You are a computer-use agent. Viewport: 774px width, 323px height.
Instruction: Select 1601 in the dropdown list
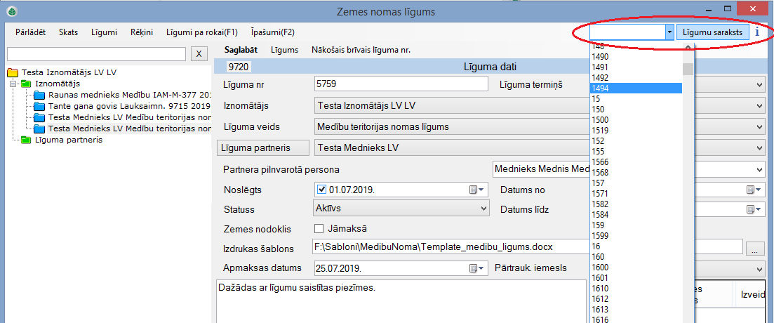(636, 277)
